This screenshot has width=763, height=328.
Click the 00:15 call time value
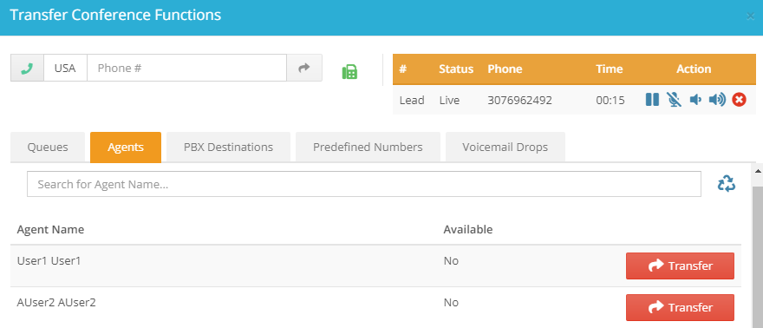[610, 101]
